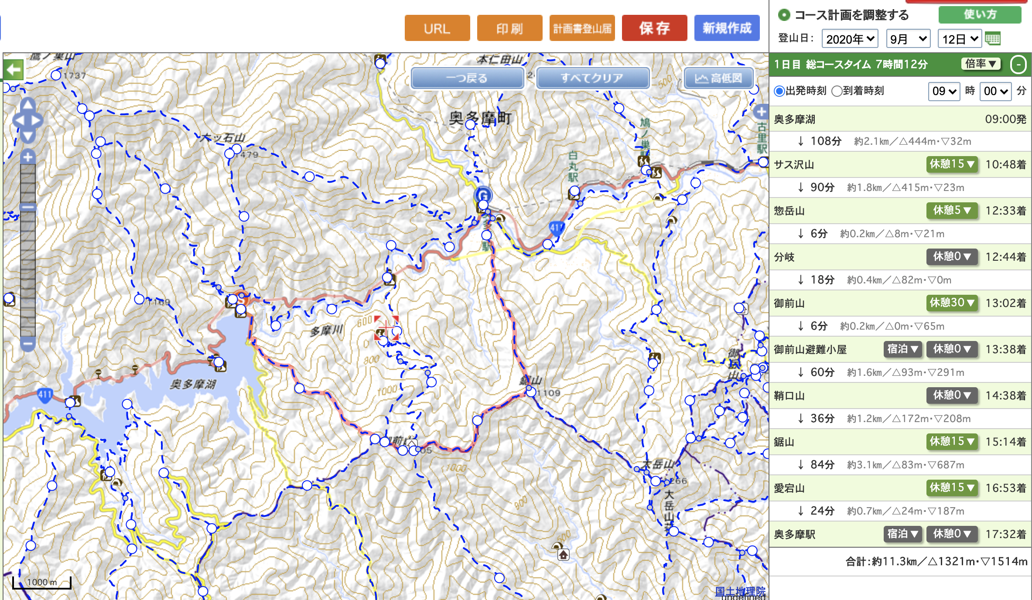Viewport: 1032px width, 600px height.
Task: Click the すべてクリア button
Action: tap(592, 78)
